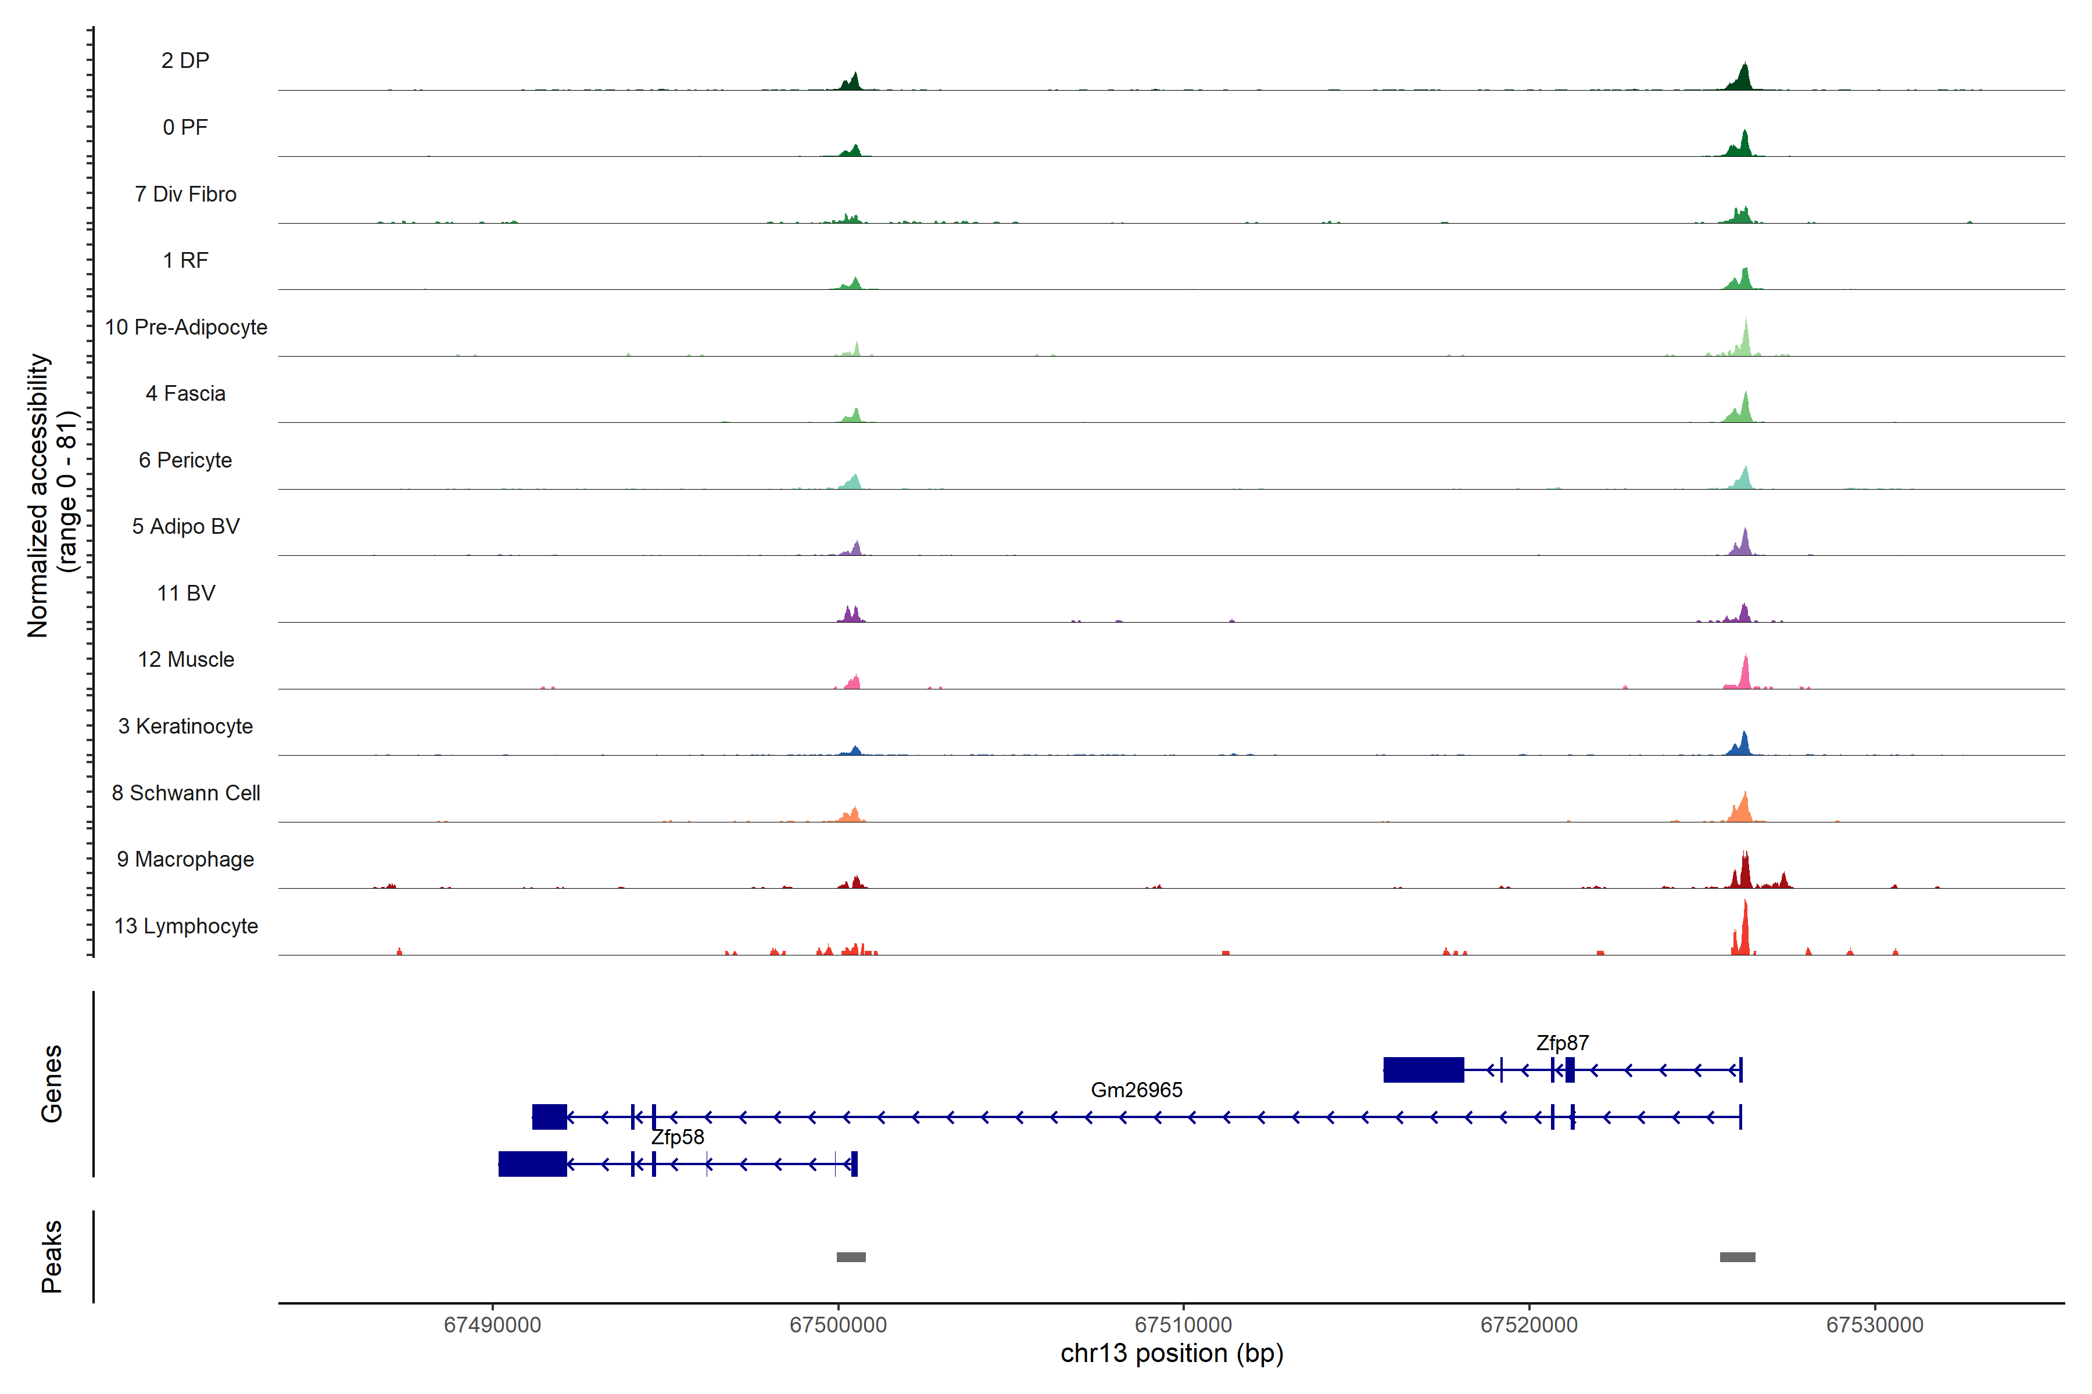Image resolution: width=2092 pixels, height=1394 pixels.
Task: Click the chr13 position axis title
Action: tap(1172, 1353)
